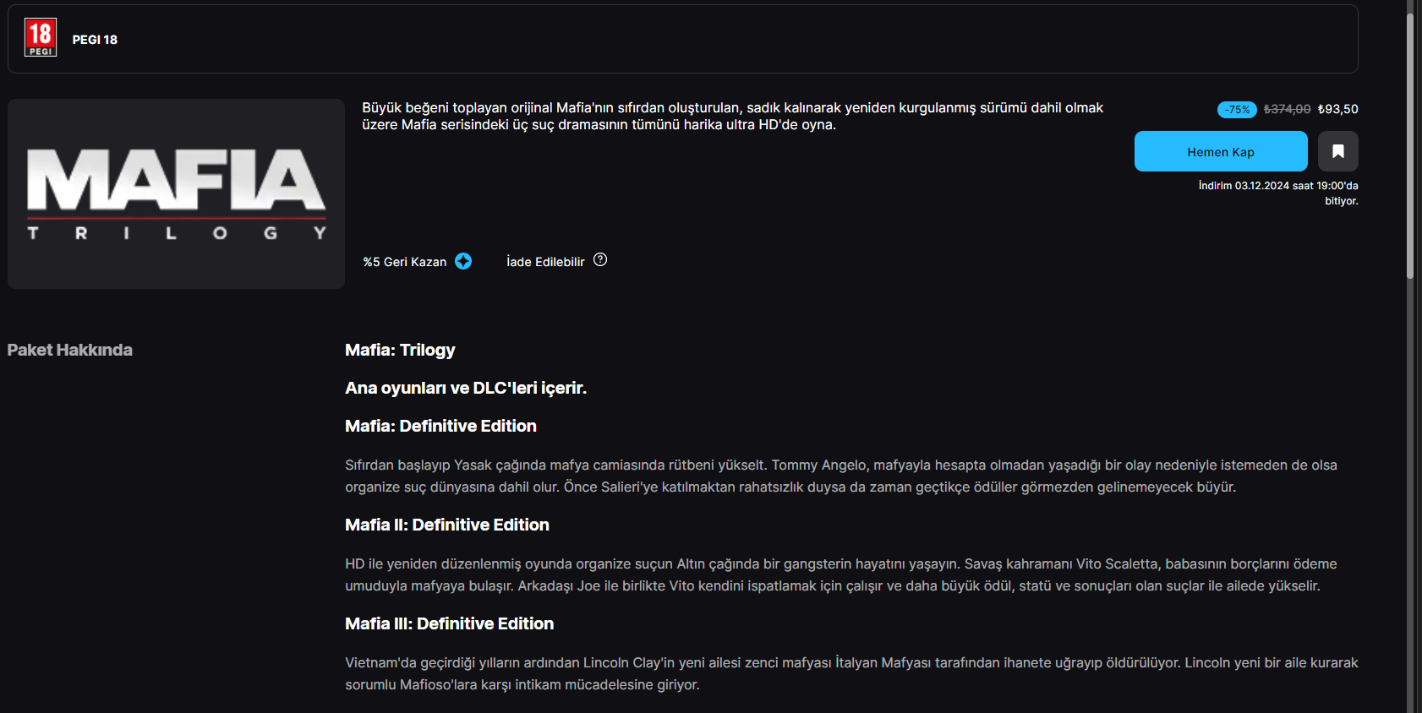Click the Mafia II: Definitive Edition heading

point(447,525)
